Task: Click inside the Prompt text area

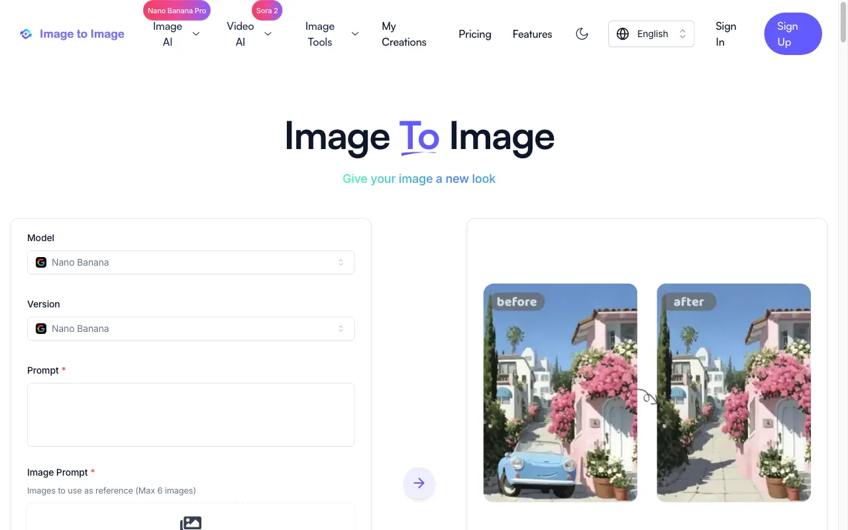Action: tap(191, 415)
